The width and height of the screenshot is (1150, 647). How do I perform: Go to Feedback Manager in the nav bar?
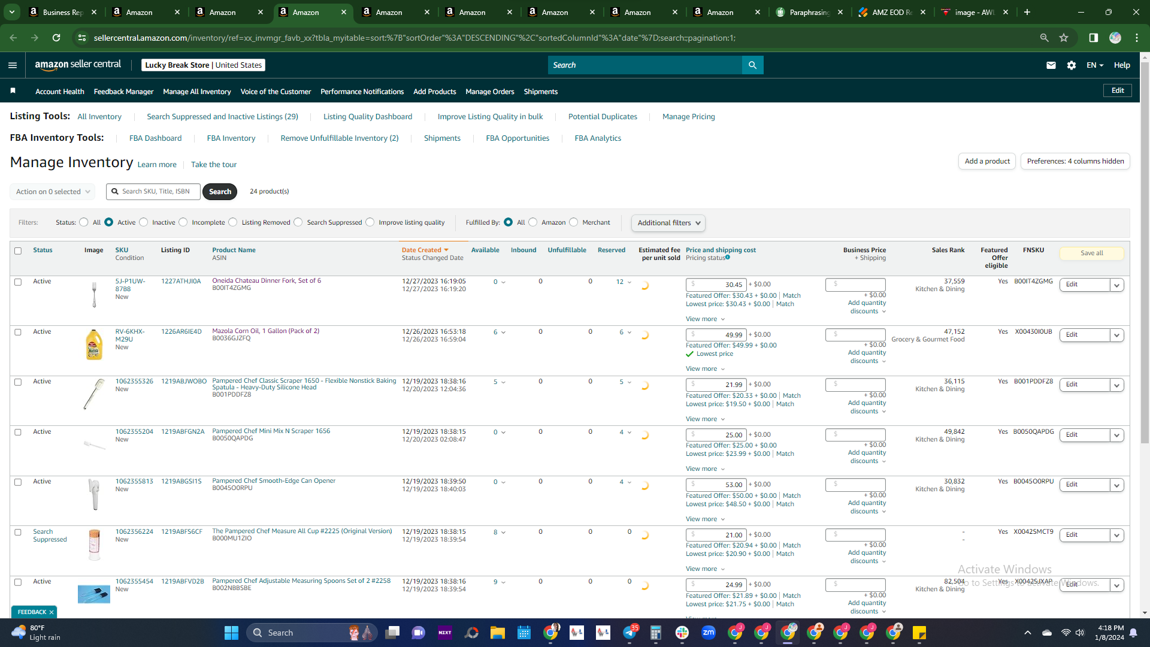pos(123,92)
